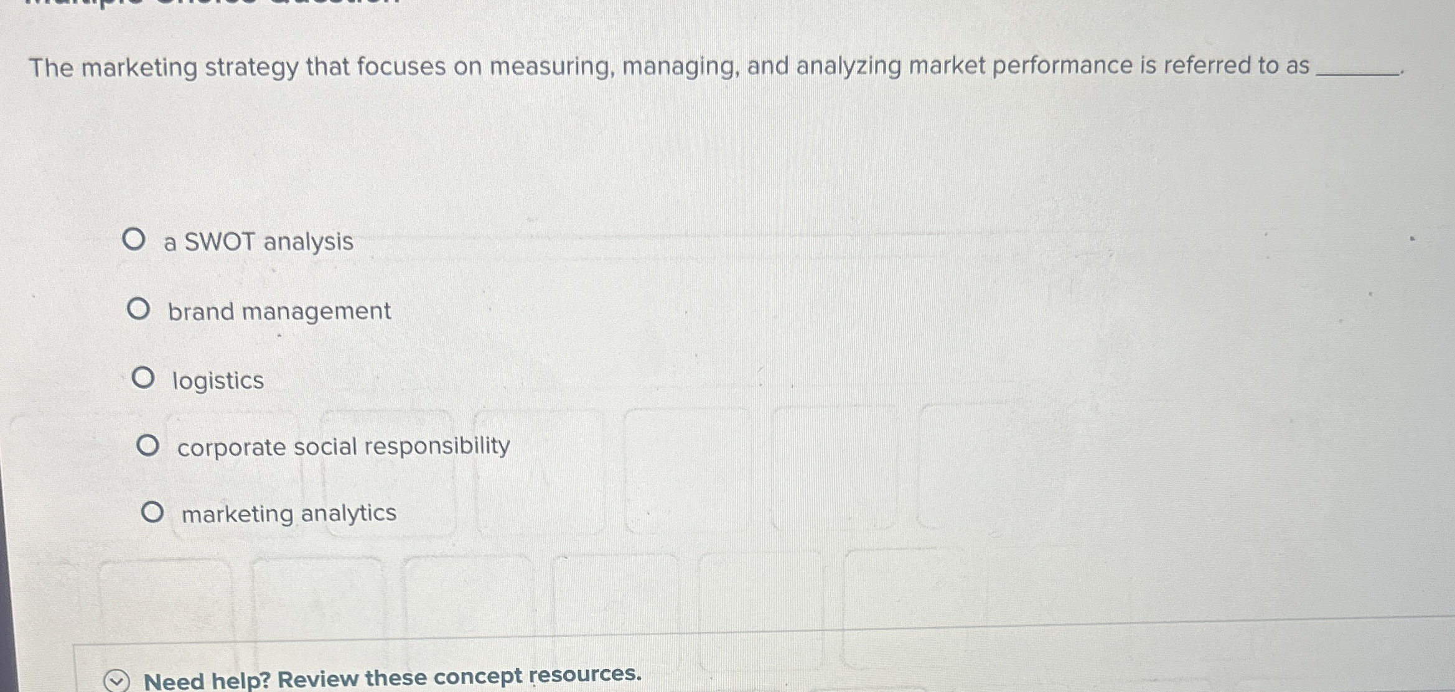
Task: Click the "corporate social responsibility" answer text
Action: (342, 446)
